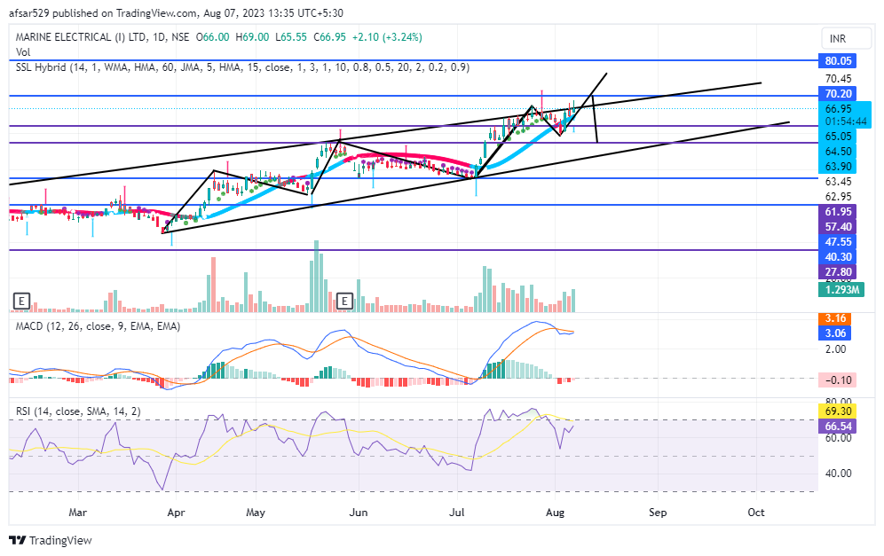The height and width of the screenshot is (556, 884).
Task: Click the MACD value 3.06 label
Action: tap(835, 333)
